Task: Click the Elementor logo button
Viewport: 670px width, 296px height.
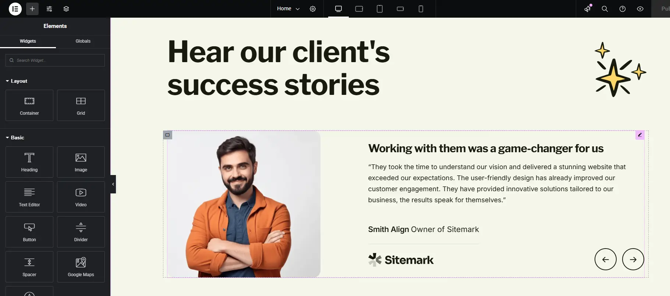Action: (15, 9)
